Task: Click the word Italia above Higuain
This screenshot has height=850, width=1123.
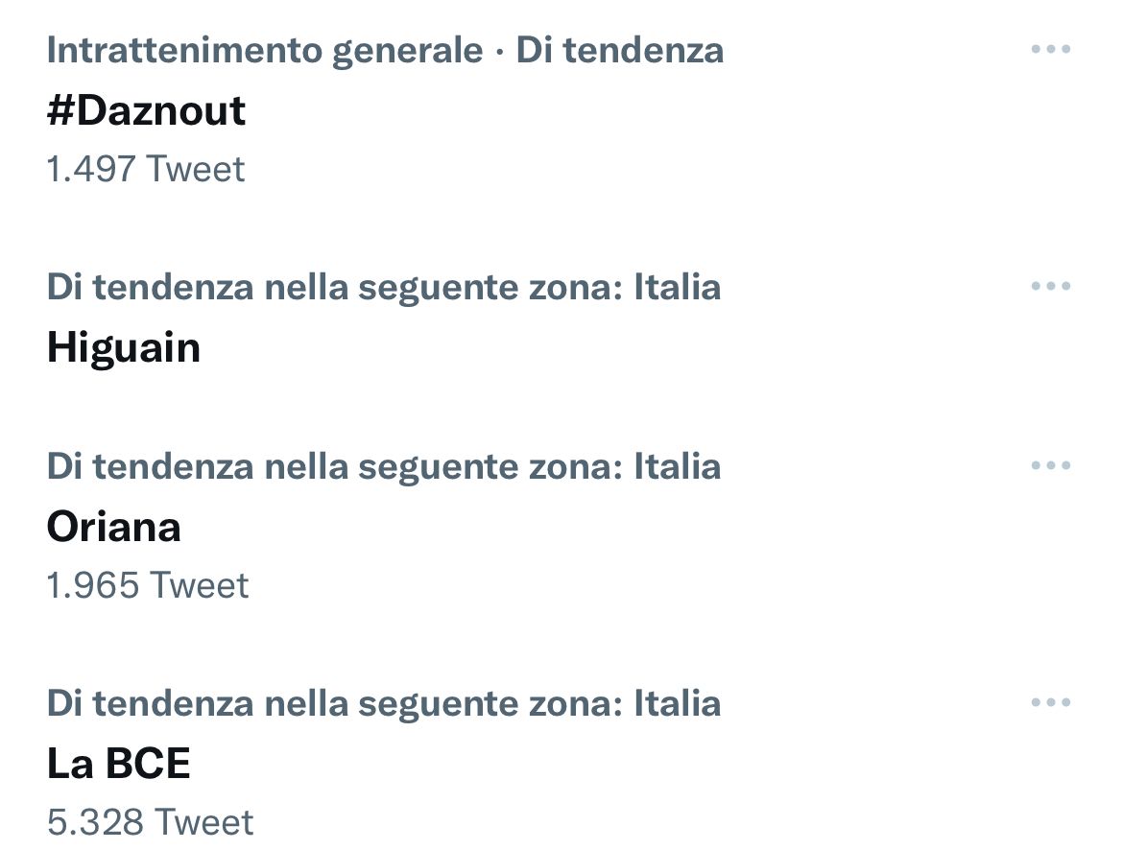Action: [x=677, y=287]
